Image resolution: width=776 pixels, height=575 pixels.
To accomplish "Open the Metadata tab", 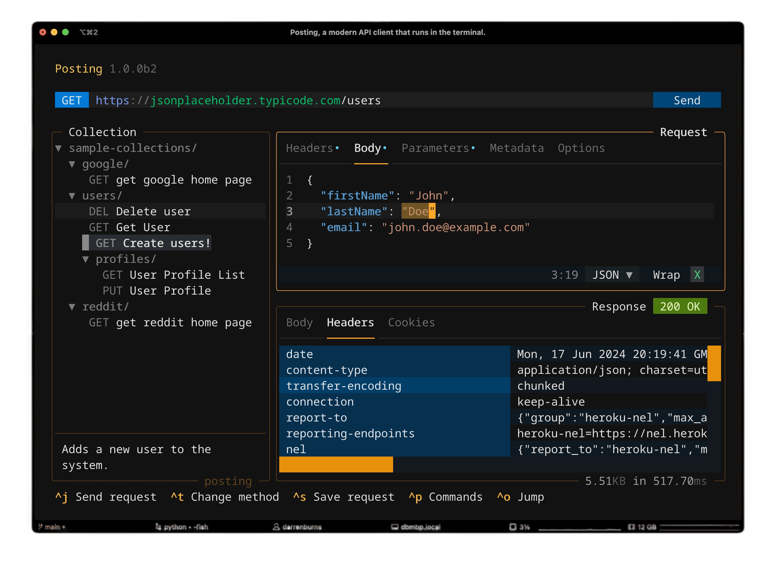I will 517,148.
